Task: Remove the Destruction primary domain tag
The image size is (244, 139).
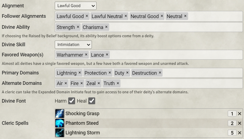Action: (160, 73)
